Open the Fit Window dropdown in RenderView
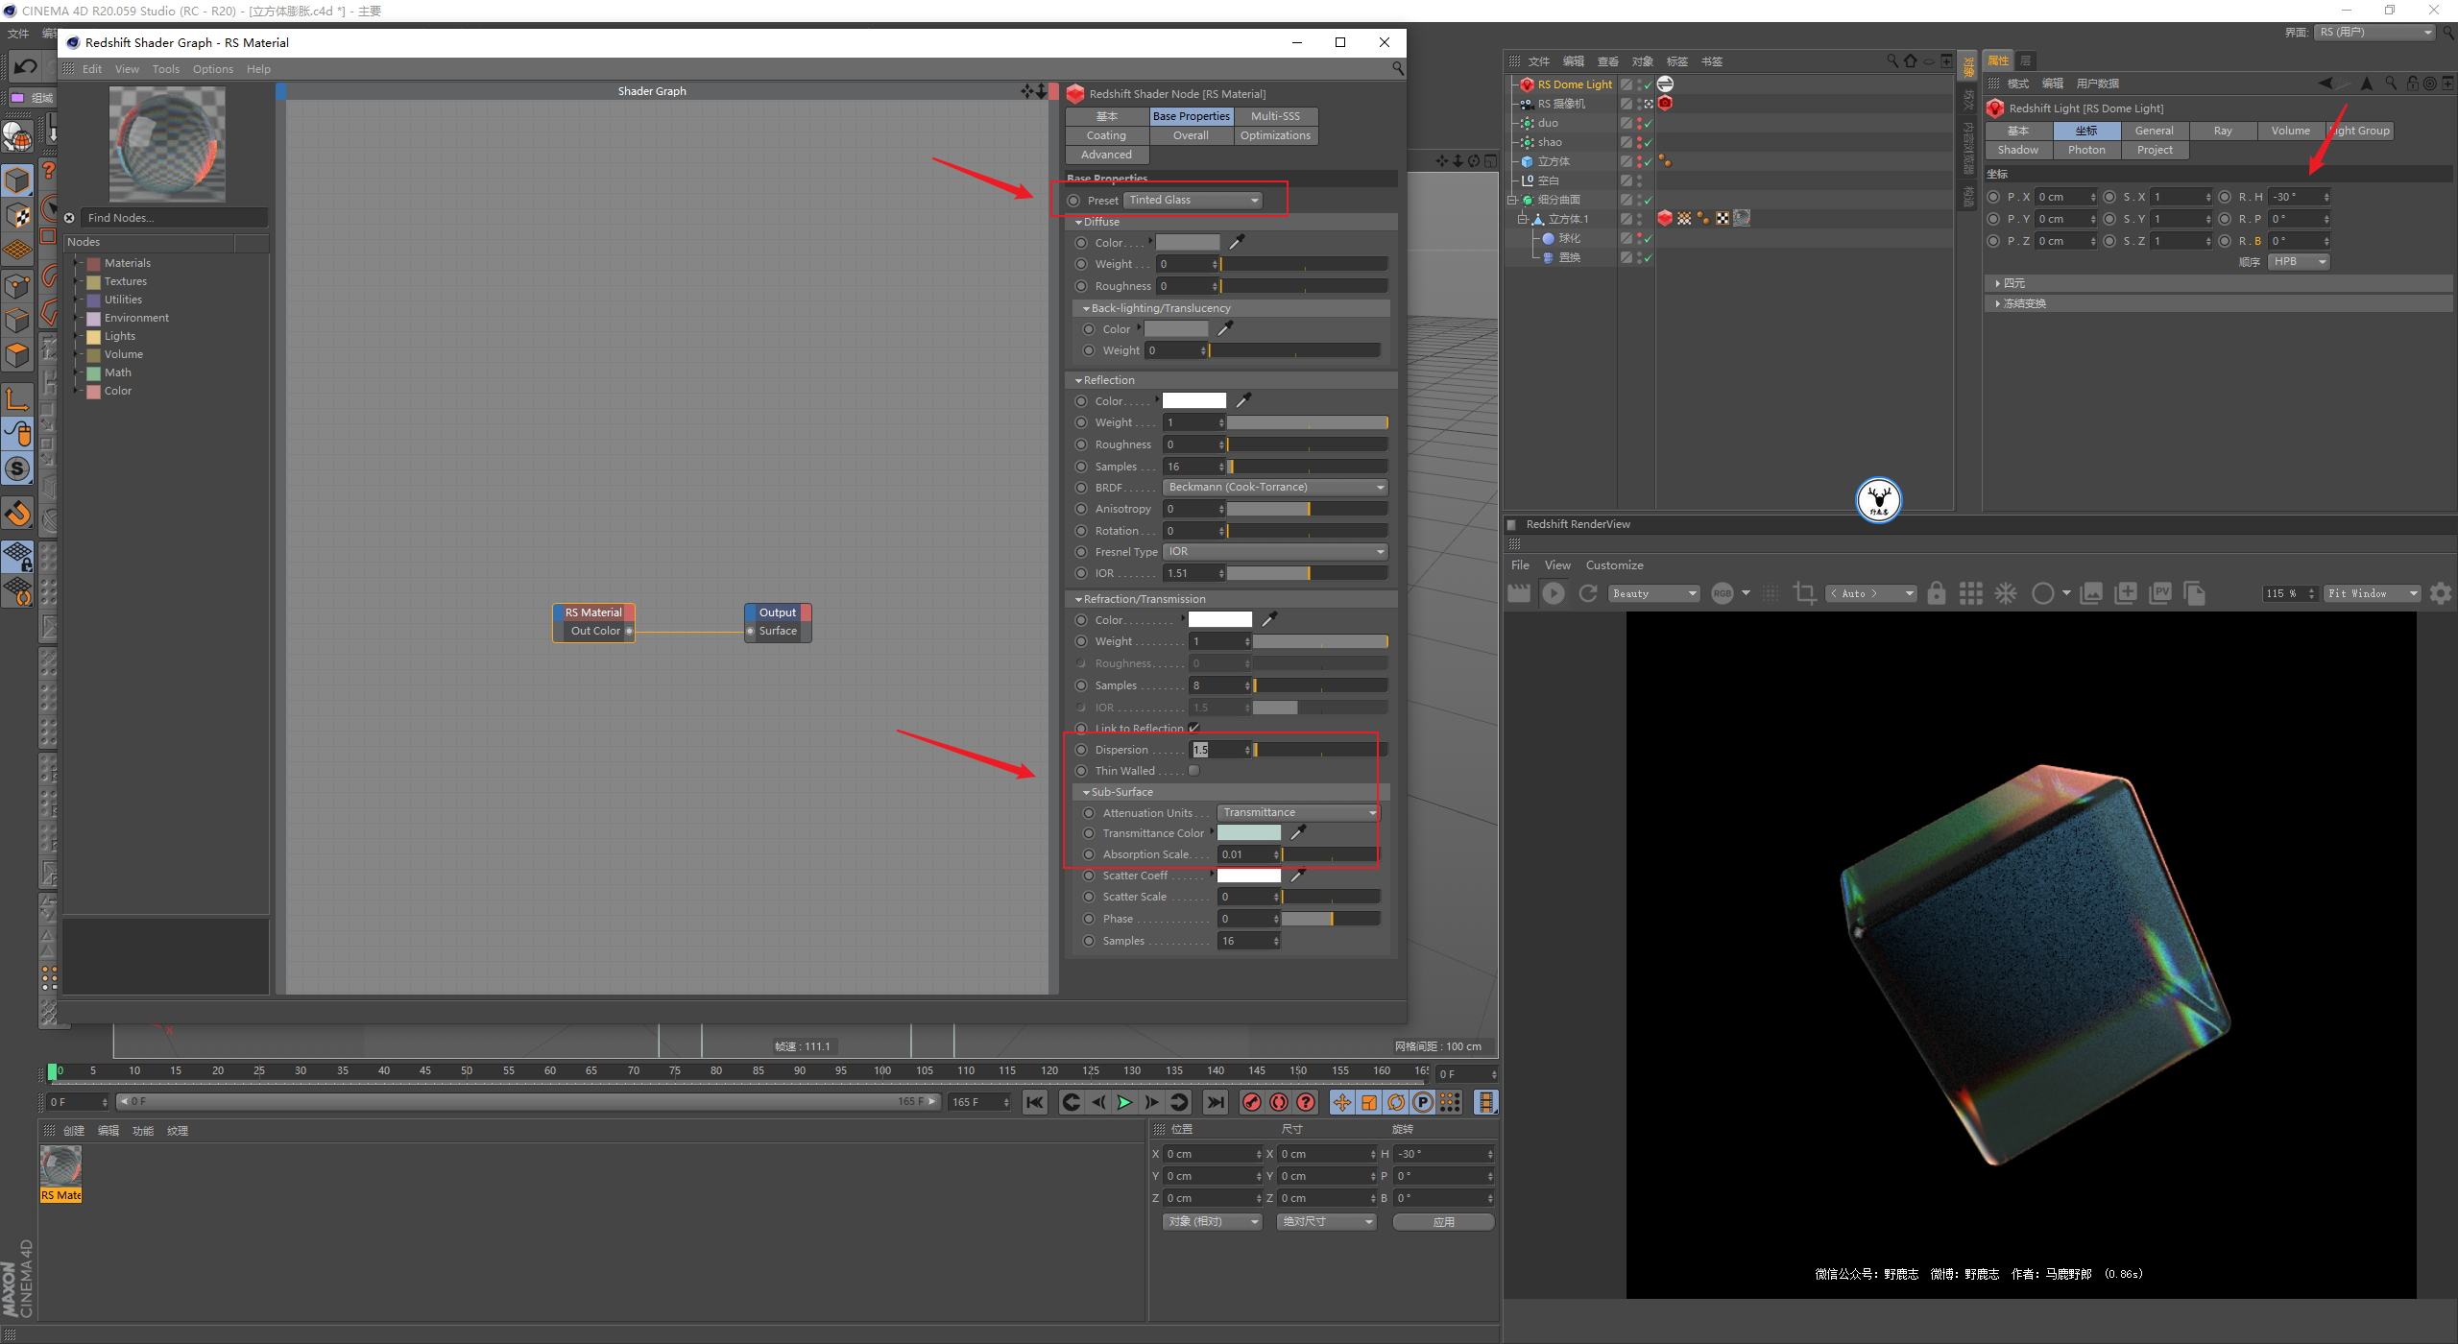 [2373, 593]
